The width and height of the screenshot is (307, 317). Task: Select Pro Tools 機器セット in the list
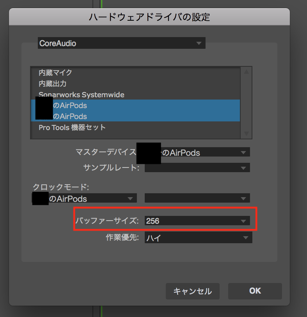pos(72,128)
